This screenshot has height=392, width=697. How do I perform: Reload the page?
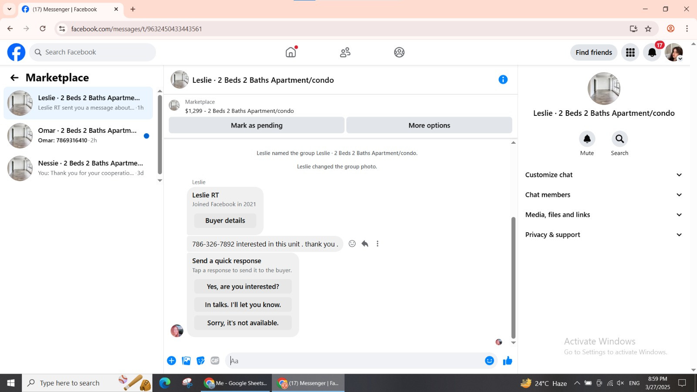coord(43,29)
